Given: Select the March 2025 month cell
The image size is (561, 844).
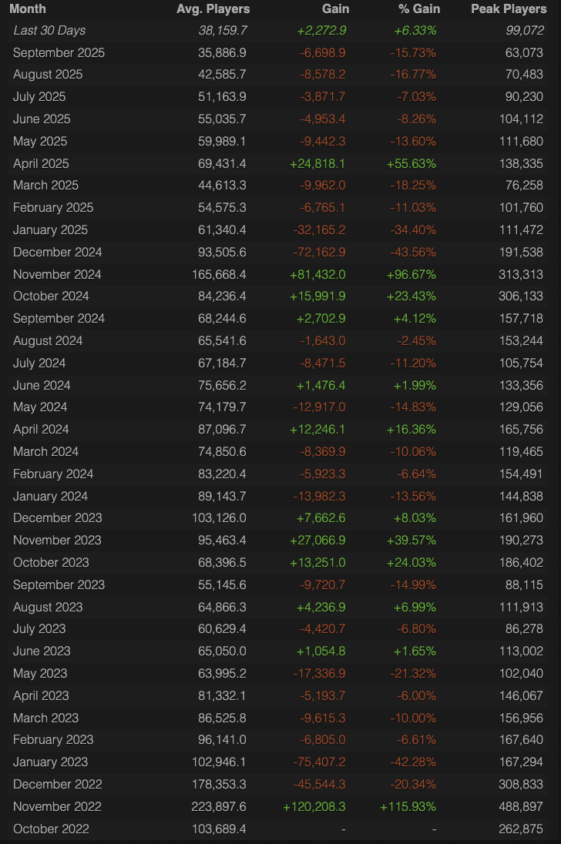Looking at the screenshot, I should 45,185.
